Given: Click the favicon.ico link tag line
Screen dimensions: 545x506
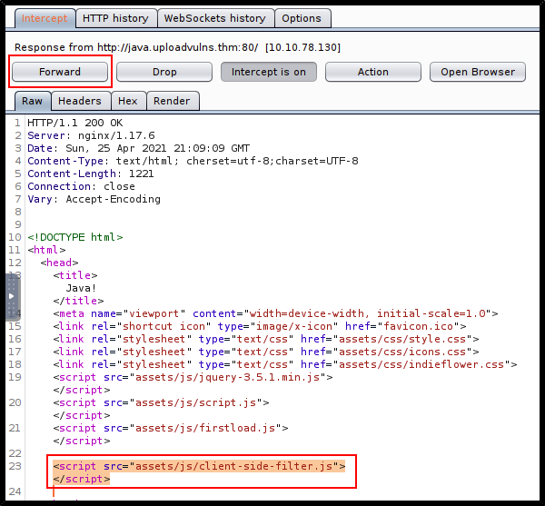Looking at the screenshot, I should (260, 326).
